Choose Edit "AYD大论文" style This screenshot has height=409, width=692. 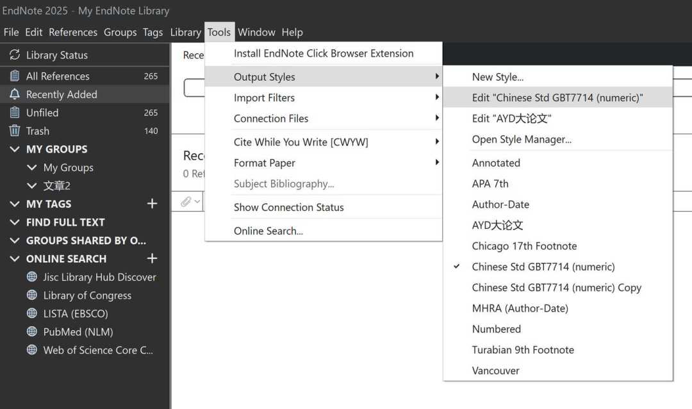coord(558,119)
